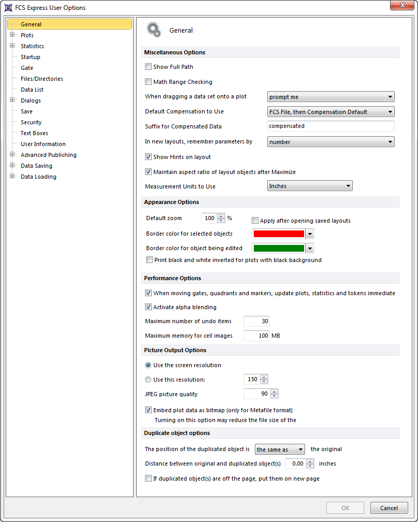
Task: Expand the Advanced Publishing node
Action: click(12, 155)
